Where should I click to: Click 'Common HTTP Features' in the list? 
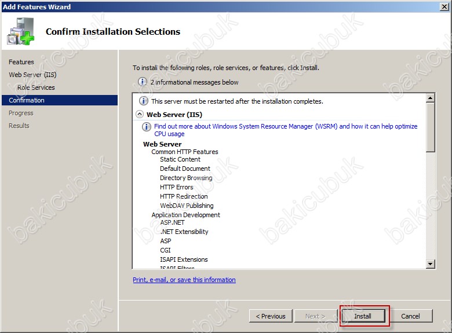tap(185, 152)
